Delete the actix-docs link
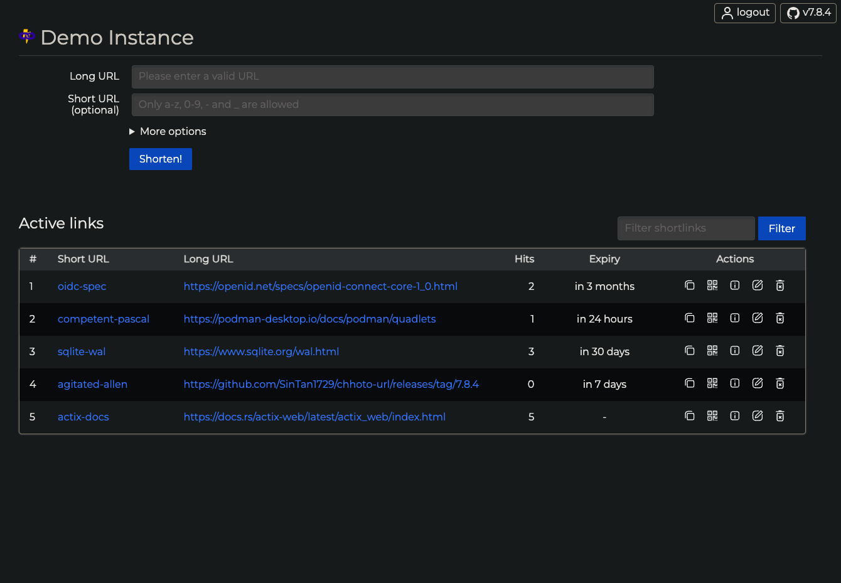 click(x=780, y=416)
